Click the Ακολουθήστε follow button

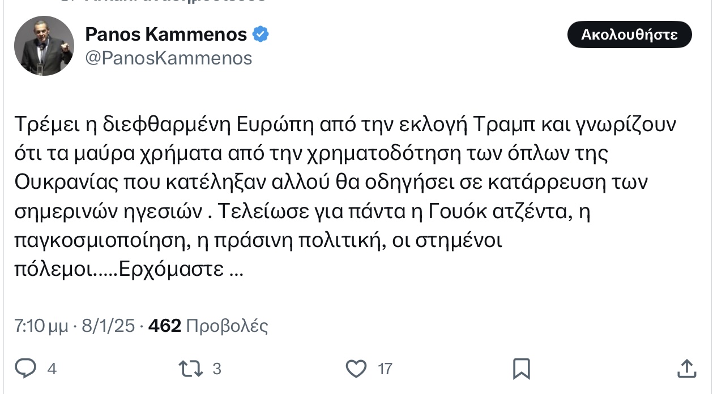[x=629, y=34]
